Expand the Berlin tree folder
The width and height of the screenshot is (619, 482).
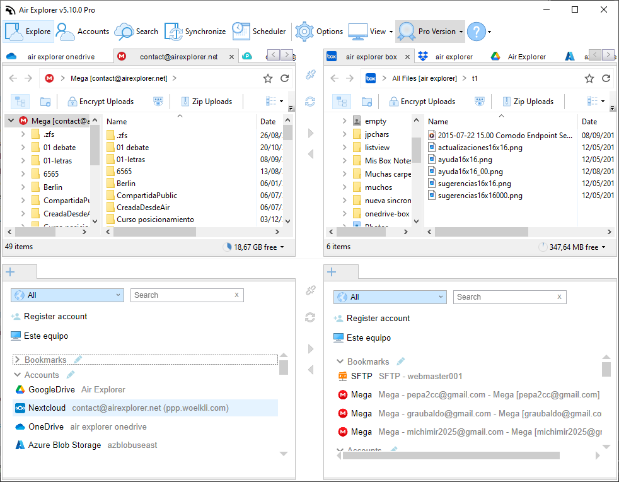pos(23,187)
